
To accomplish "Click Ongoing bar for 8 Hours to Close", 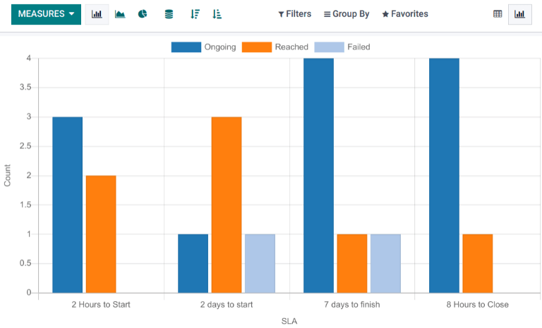I will click(x=444, y=176).
